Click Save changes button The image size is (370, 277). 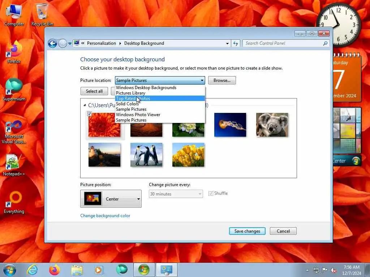click(x=247, y=231)
